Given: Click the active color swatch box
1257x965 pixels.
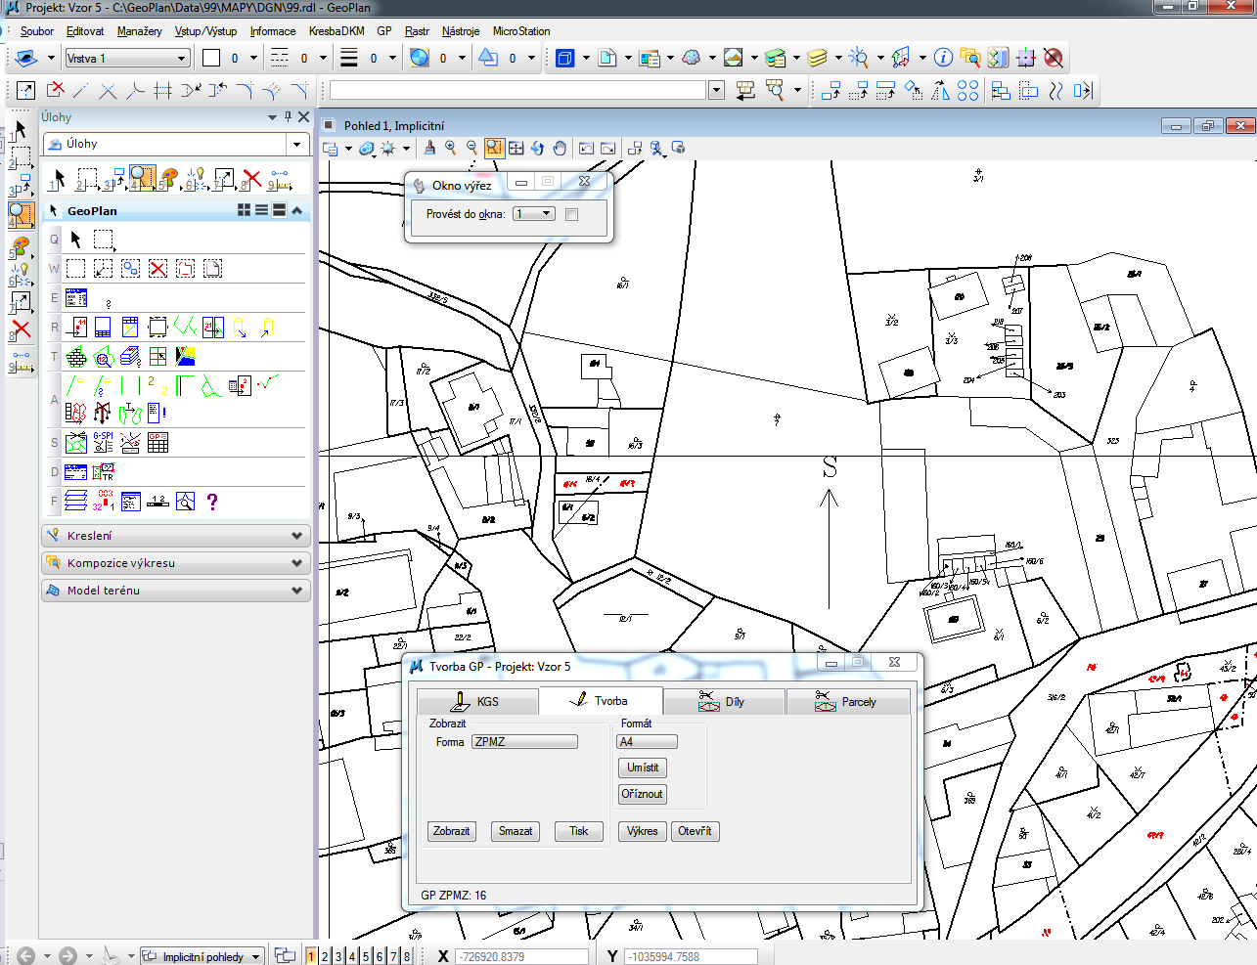Looking at the screenshot, I should [x=211, y=58].
